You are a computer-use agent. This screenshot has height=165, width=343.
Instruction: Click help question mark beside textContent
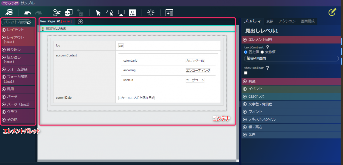tap(267, 47)
